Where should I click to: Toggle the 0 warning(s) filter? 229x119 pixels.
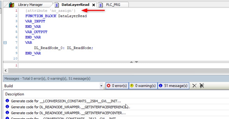pos(143,86)
